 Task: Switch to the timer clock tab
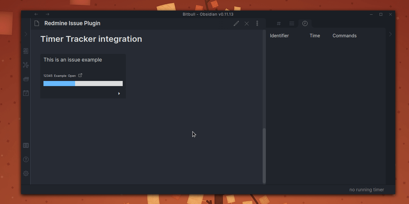coord(305,23)
